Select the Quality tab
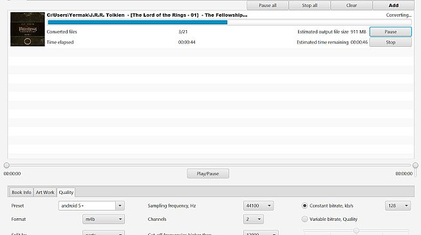The width and height of the screenshot is (421, 235). point(66,192)
